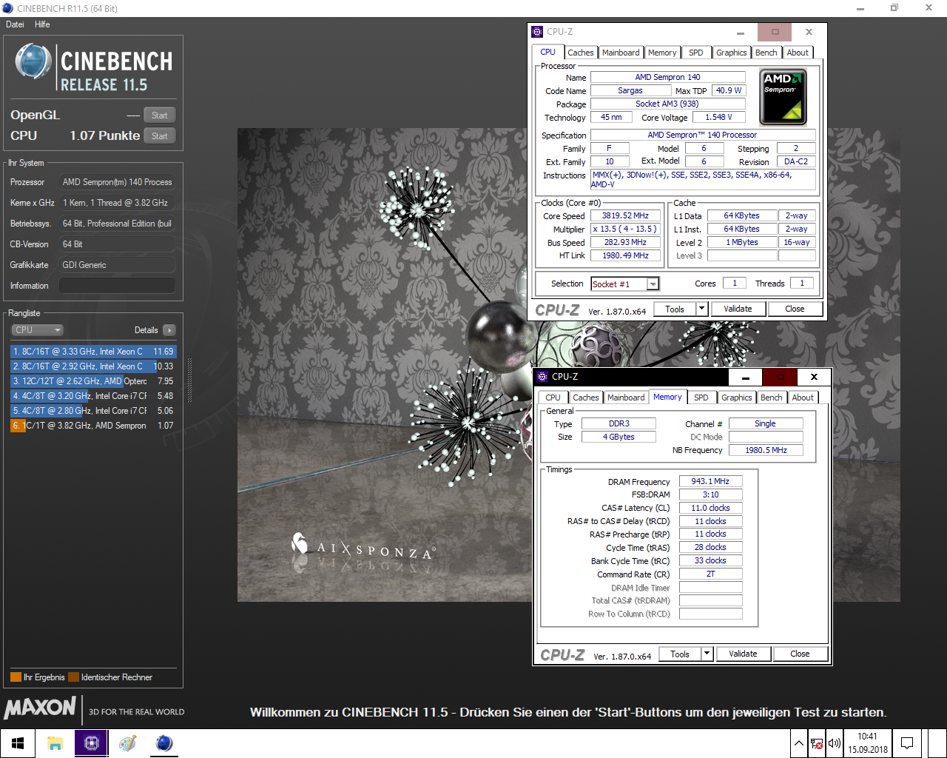Open SPD tab in upper CPU-Z
947x758 pixels.
pyautogui.click(x=696, y=53)
